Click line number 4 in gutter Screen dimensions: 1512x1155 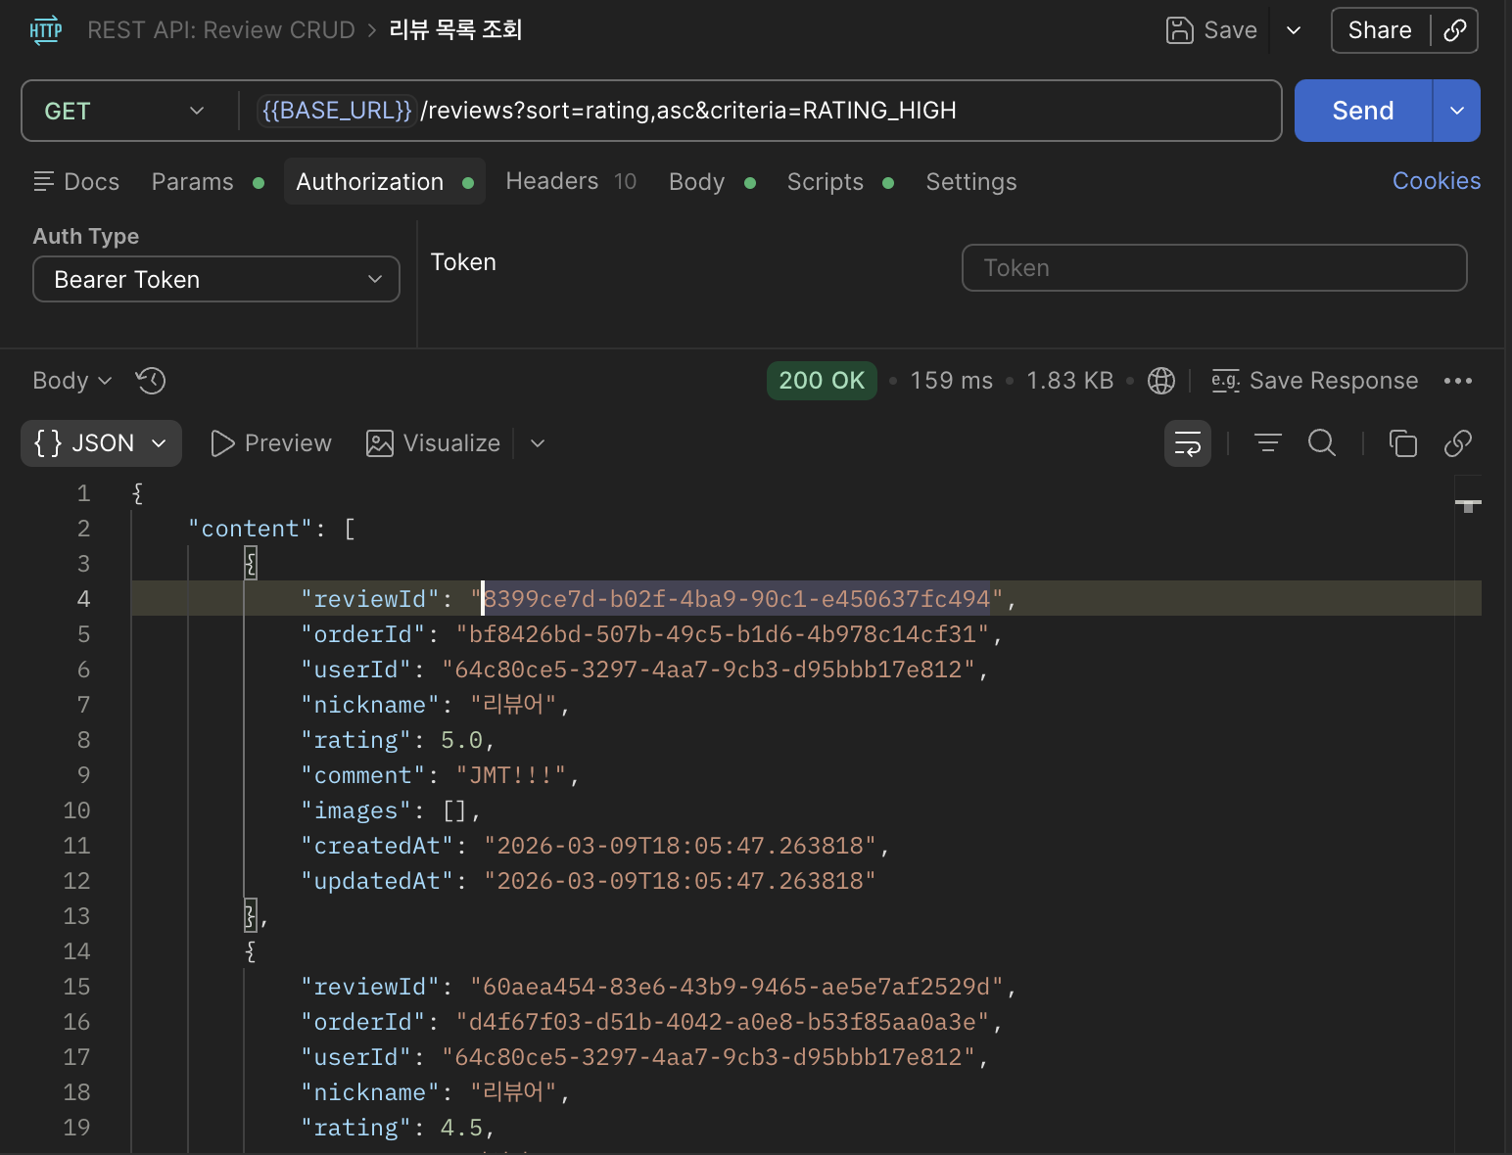(83, 599)
